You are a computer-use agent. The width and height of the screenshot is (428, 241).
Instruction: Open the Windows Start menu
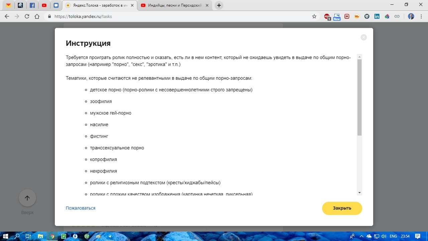[x=6, y=236]
